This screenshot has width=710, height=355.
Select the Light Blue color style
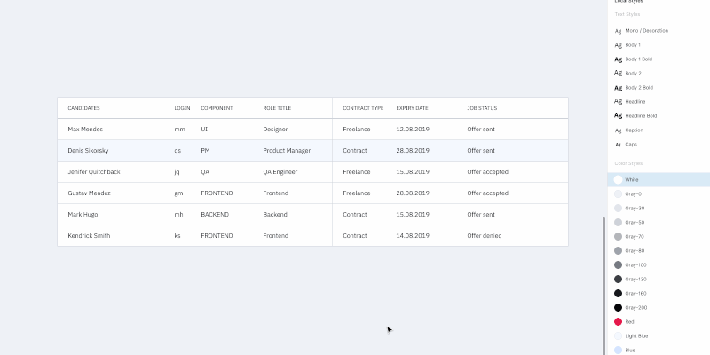click(618, 335)
